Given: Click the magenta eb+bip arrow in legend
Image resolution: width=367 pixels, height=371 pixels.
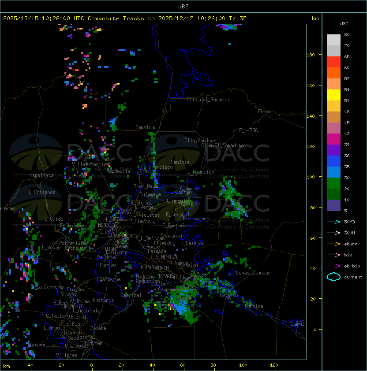Looking at the screenshot, I should click(333, 266).
